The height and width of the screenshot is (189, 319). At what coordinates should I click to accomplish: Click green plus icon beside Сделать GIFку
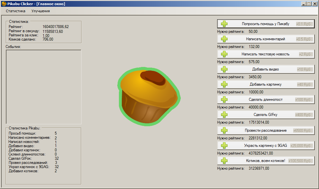coord(224,115)
